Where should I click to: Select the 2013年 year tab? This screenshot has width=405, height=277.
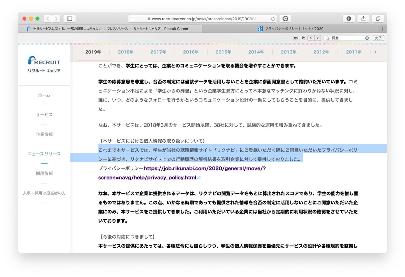click(289, 52)
